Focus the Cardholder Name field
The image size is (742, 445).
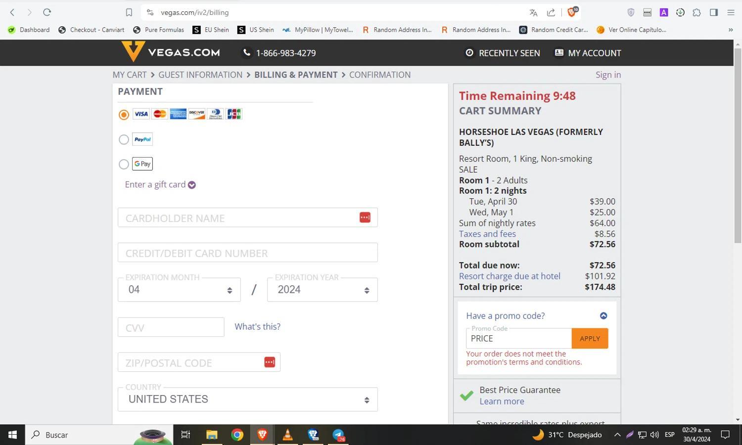tap(247, 218)
